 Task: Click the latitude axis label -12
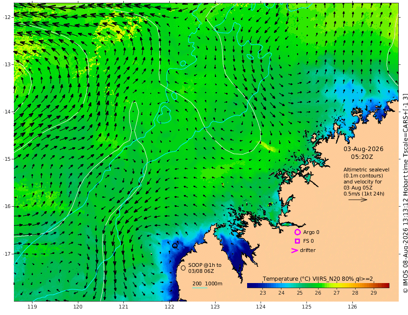click(7, 17)
